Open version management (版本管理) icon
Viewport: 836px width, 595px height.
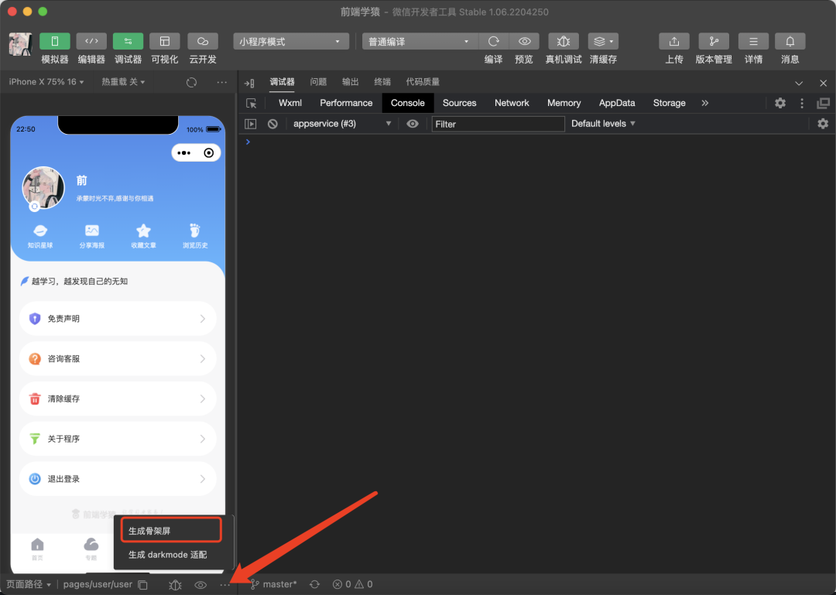click(713, 42)
